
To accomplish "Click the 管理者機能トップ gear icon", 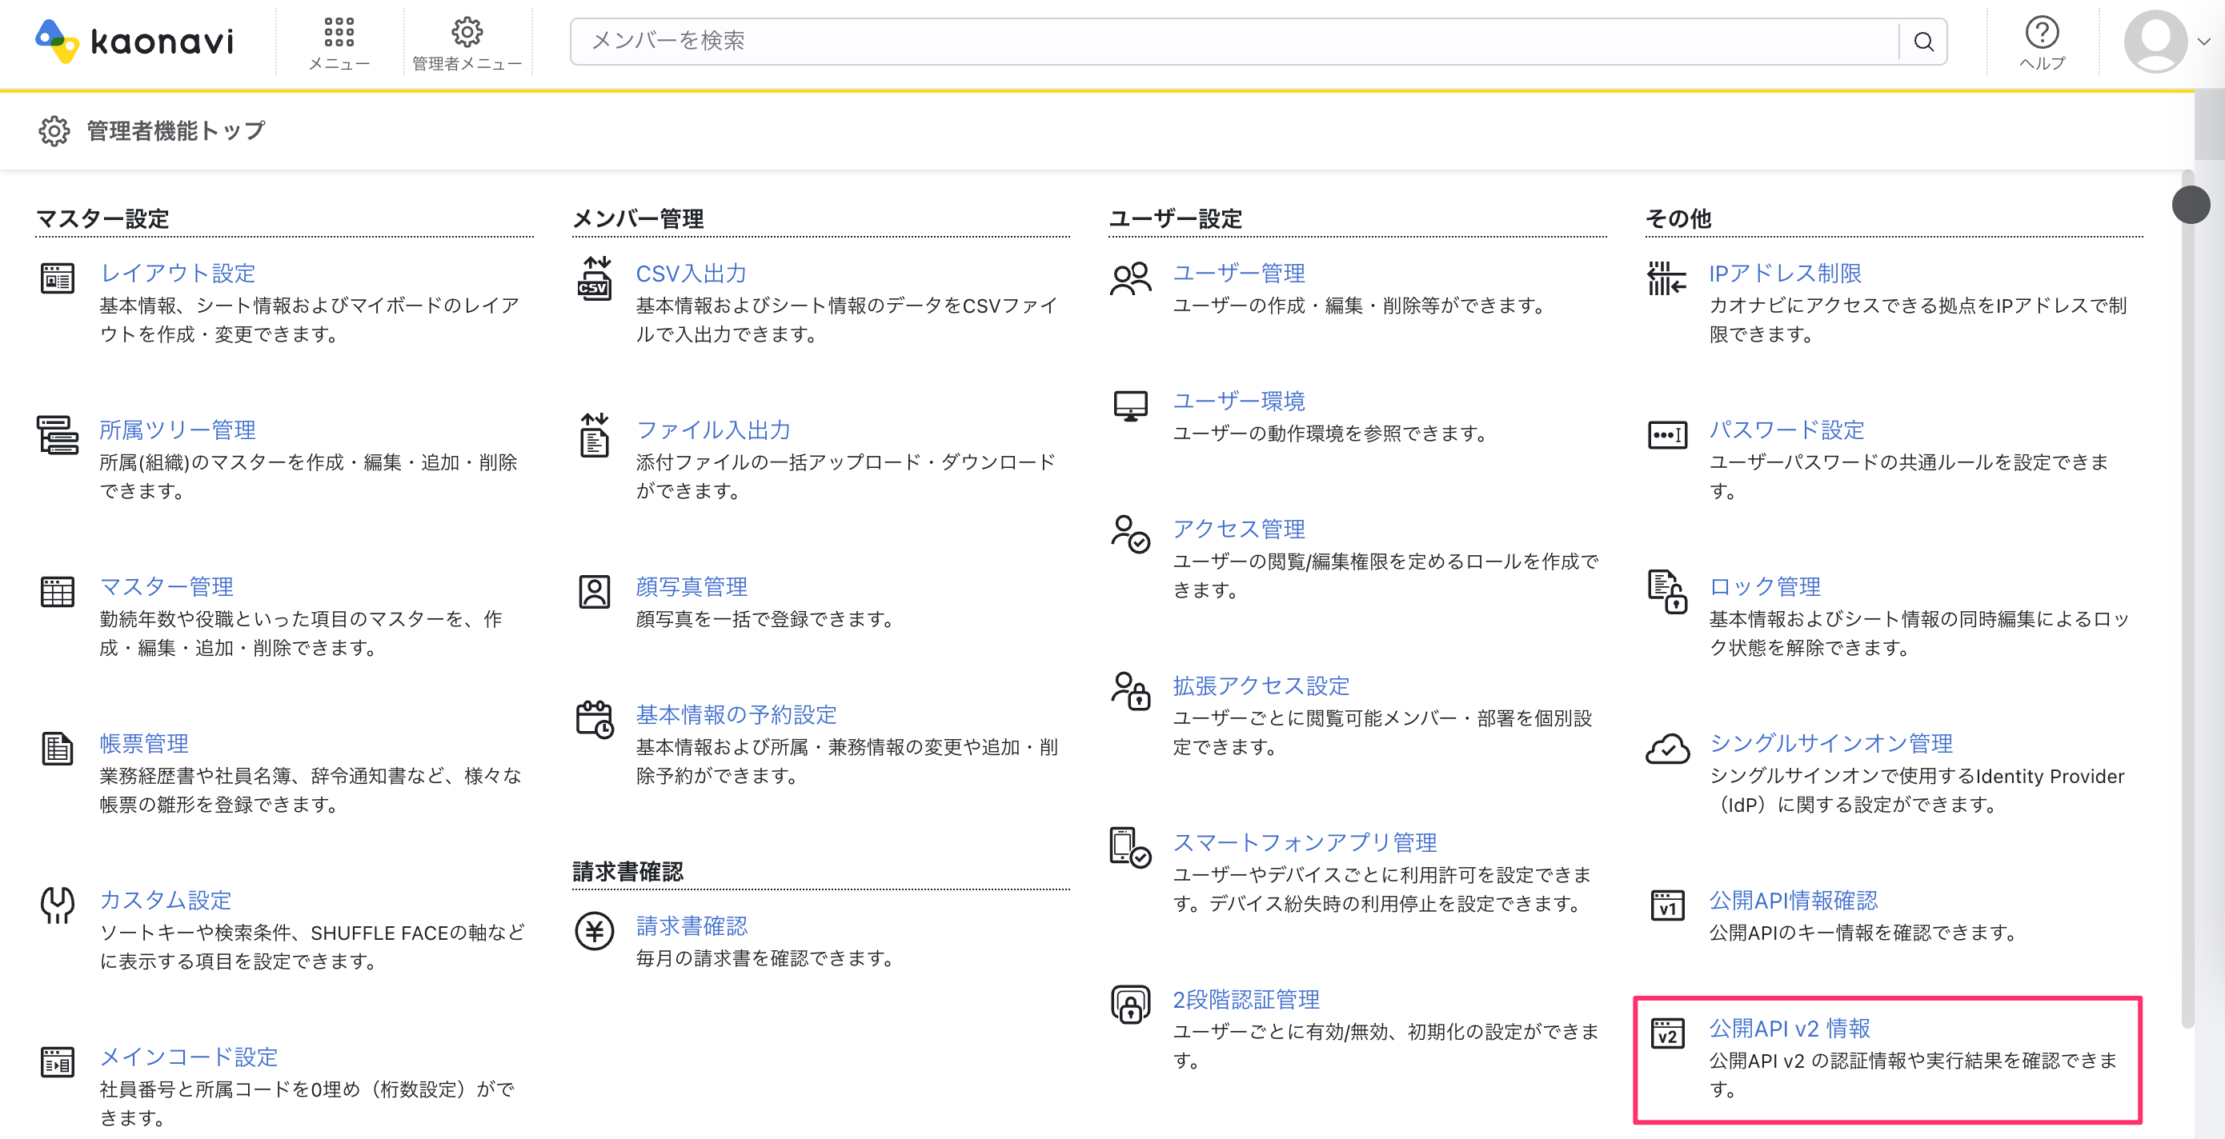I will tap(54, 131).
